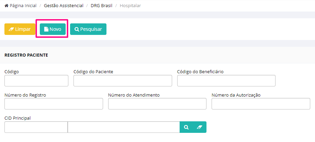
Task: Select the Hospitalar breadcrumb item
Action: tap(130, 6)
